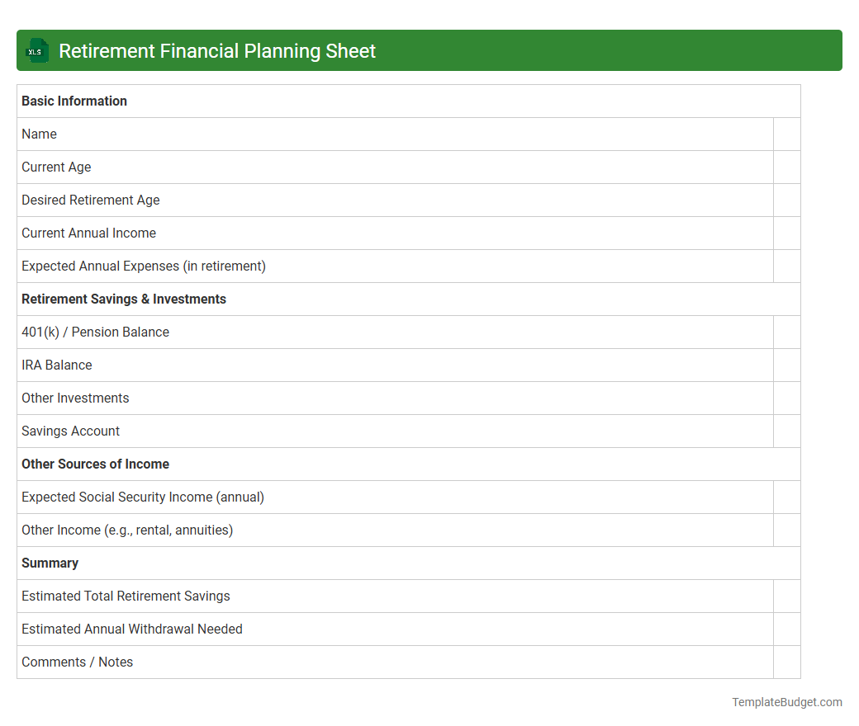This screenshot has width=859, height=726.
Task: Click the XLS file icon in the header
Action: tap(36, 50)
